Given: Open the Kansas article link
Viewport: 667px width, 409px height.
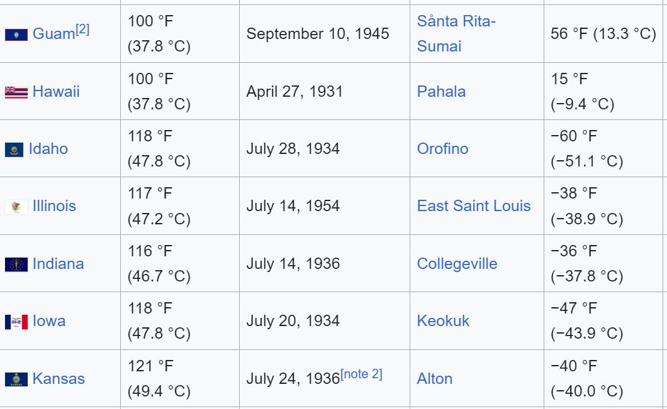Looking at the screenshot, I should pyautogui.click(x=59, y=378).
